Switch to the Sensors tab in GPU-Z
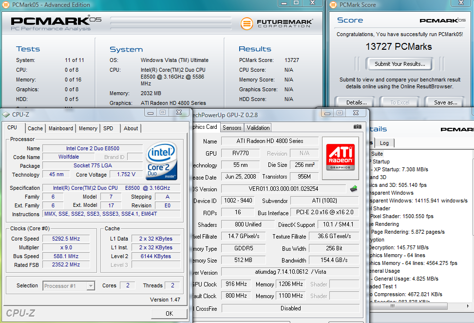Viewport: 474px width, 323px height. [x=232, y=128]
